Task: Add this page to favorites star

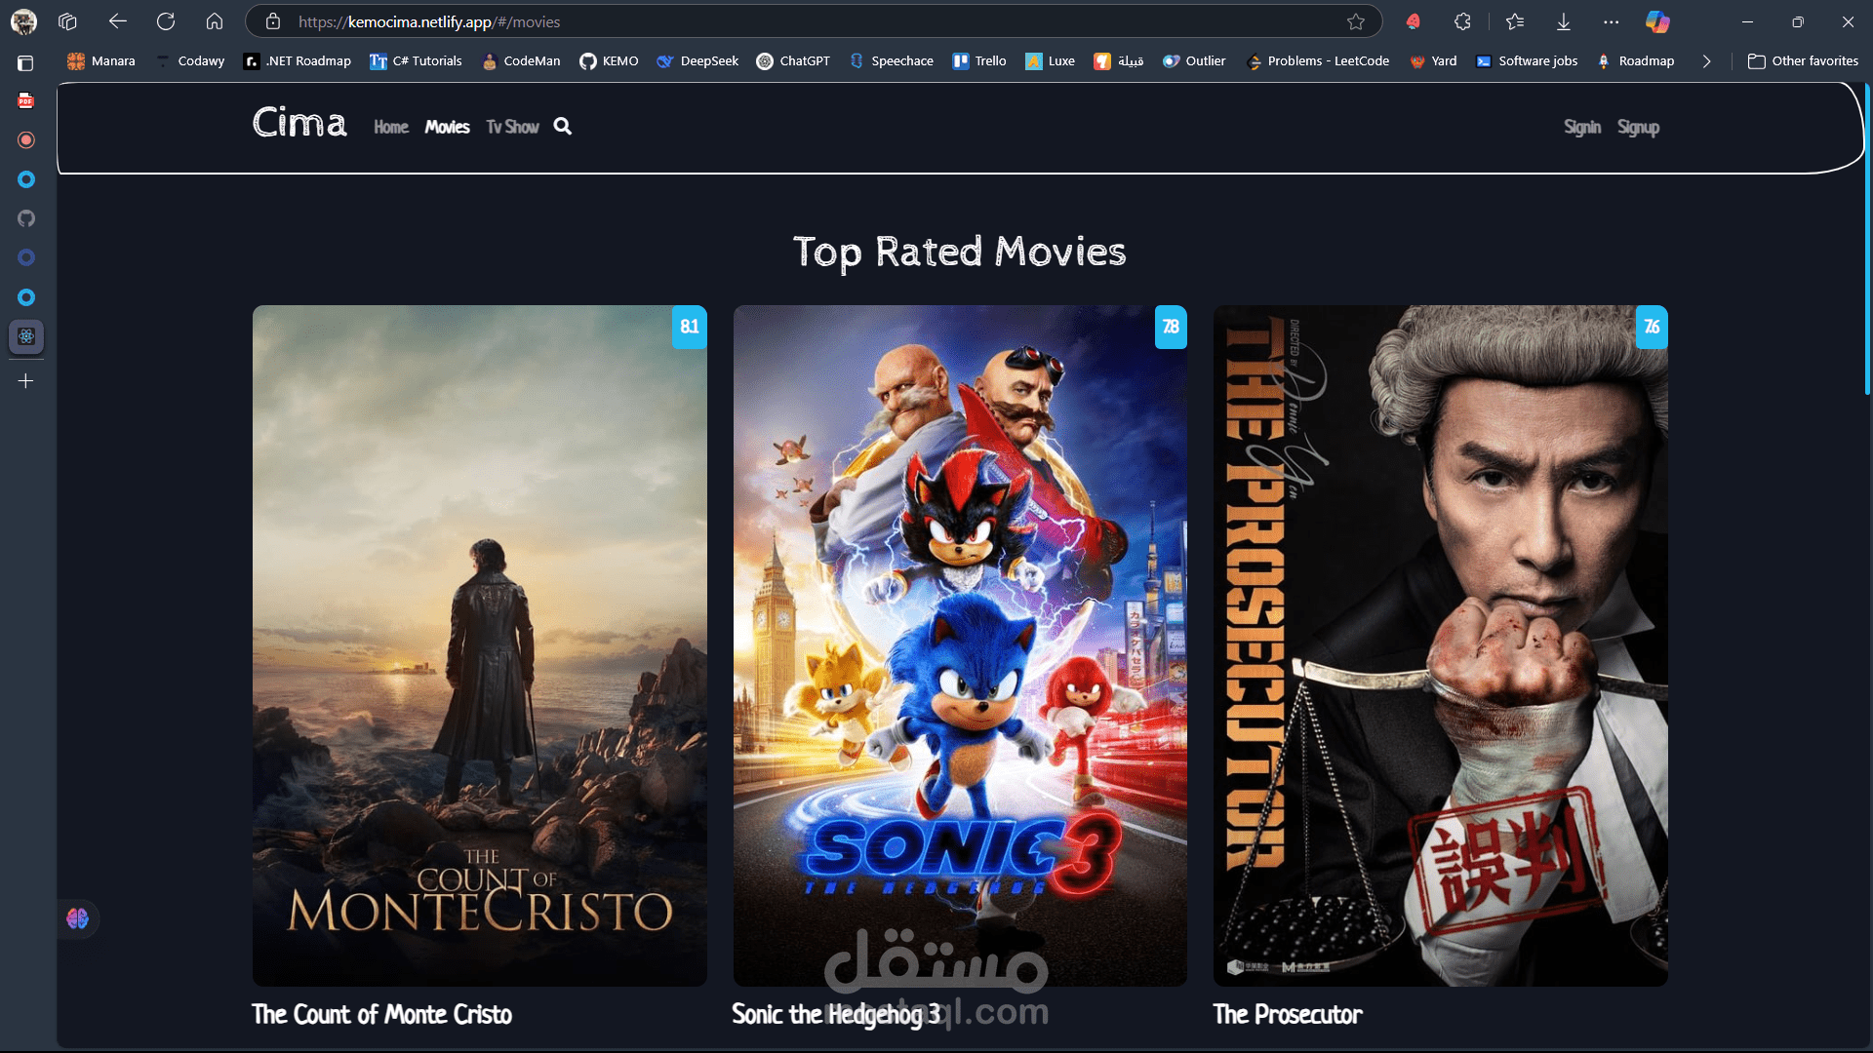Action: (x=1356, y=21)
